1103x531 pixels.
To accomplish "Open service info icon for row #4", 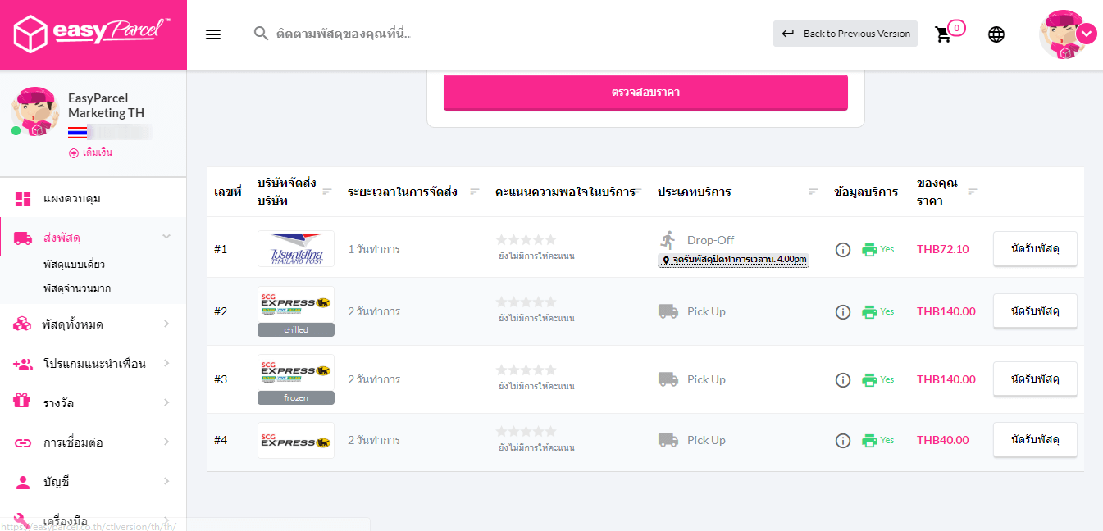I will pyautogui.click(x=843, y=440).
